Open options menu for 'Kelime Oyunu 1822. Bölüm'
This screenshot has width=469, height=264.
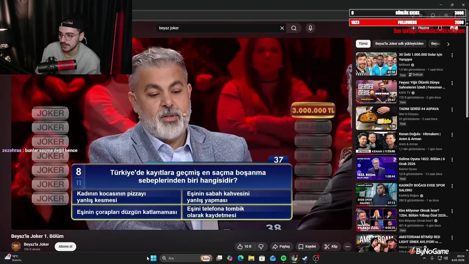pyautogui.click(x=452, y=160)
